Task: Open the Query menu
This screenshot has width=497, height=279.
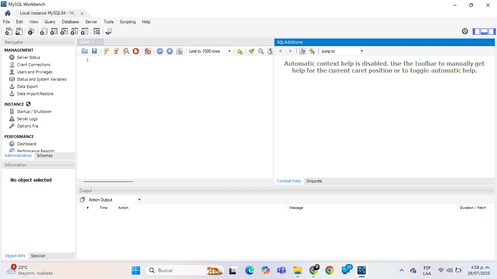Action: tap(50, 22)
